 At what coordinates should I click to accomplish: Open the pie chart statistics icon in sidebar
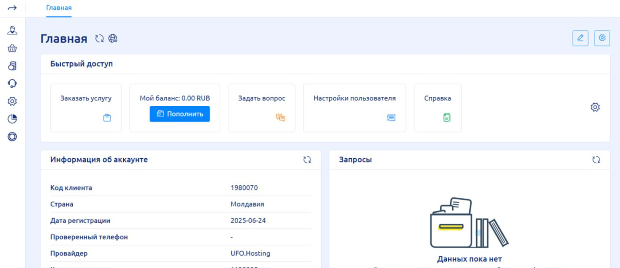[12, 119]
